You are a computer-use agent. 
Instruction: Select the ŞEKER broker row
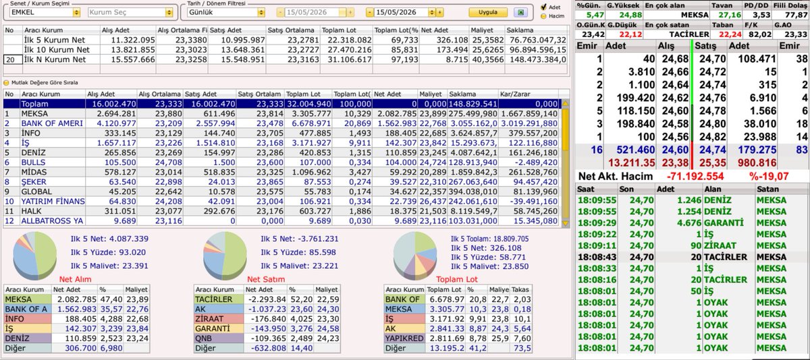pos(282,181)
